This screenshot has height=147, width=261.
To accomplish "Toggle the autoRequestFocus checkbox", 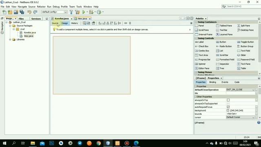I will click(x=228, y=107).
